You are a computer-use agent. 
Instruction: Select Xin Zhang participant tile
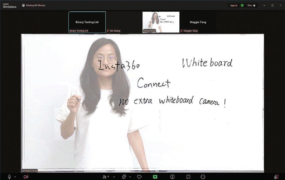click(124, 22)
